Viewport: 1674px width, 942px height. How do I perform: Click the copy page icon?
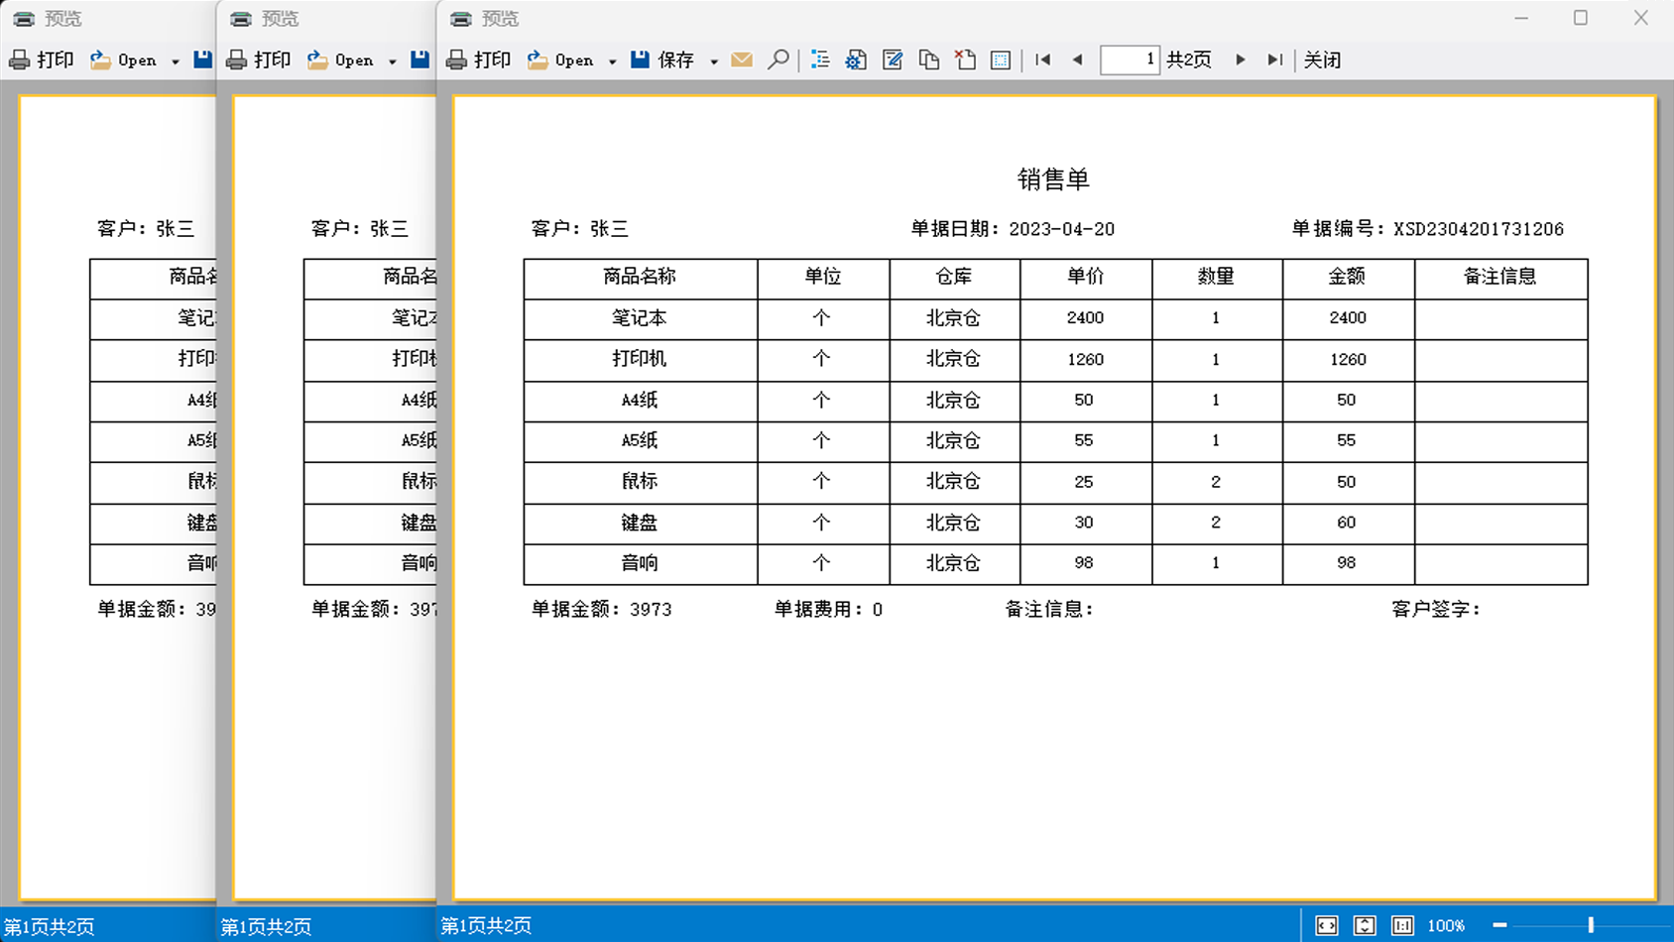[x=929, y=60]
